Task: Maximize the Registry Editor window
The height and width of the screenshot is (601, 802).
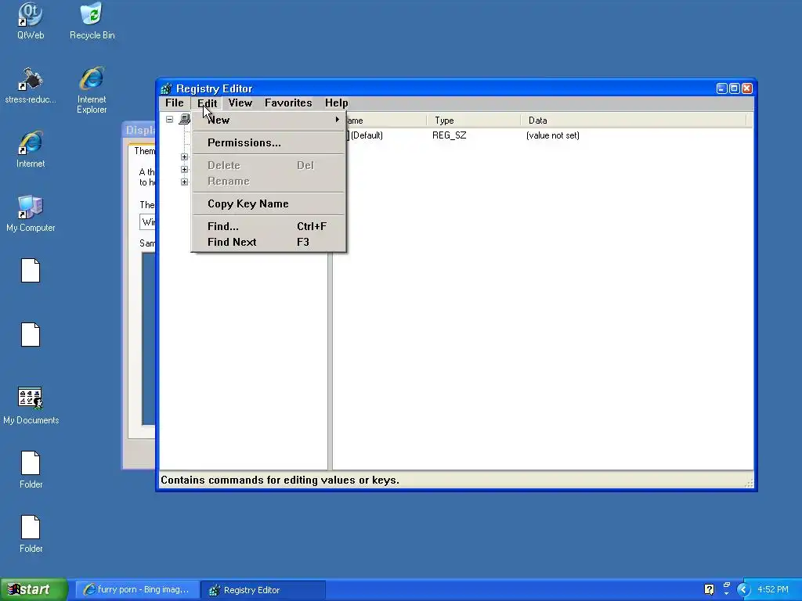Action: point(734,88)
